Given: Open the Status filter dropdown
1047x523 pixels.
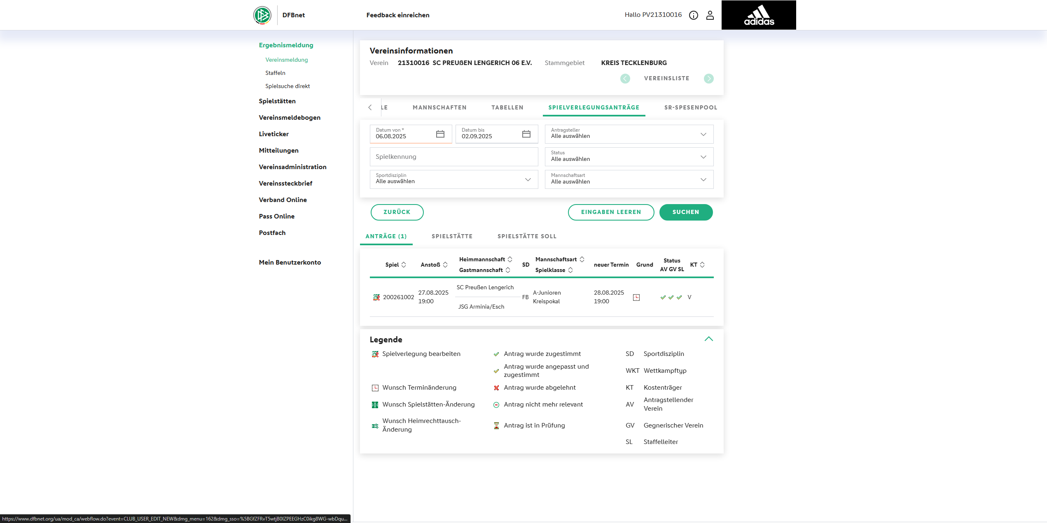Looking at the screenshot, I should (629, 157).
